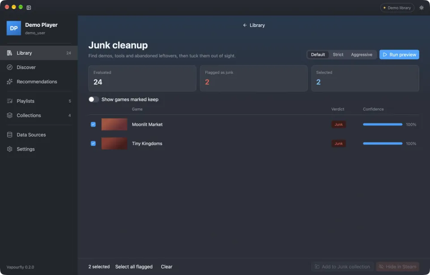Select the Aggressive cleanup mode
The height and width of the screenshot is (275, 430).
pyautogui.click(x=361, y=55)
